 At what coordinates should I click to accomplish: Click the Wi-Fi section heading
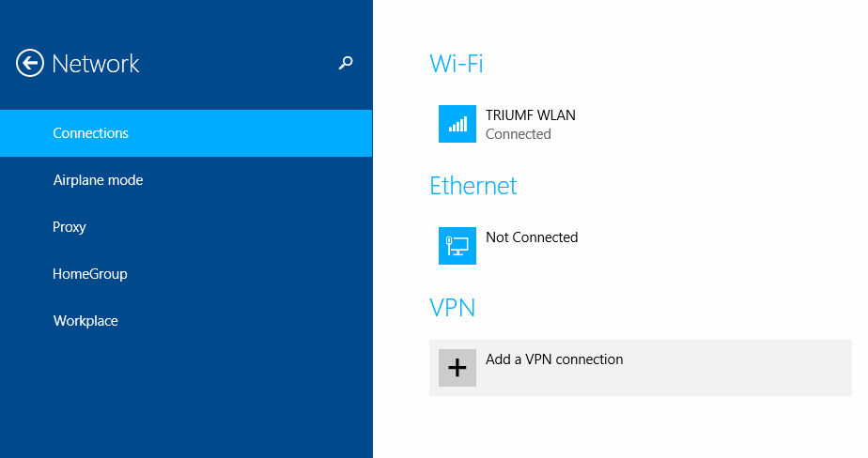click(457, 64)
